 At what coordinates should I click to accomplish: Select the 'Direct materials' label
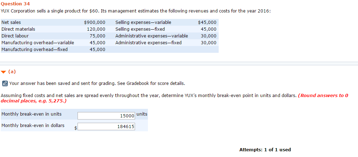pyautogui.click(x=18, y=29)
